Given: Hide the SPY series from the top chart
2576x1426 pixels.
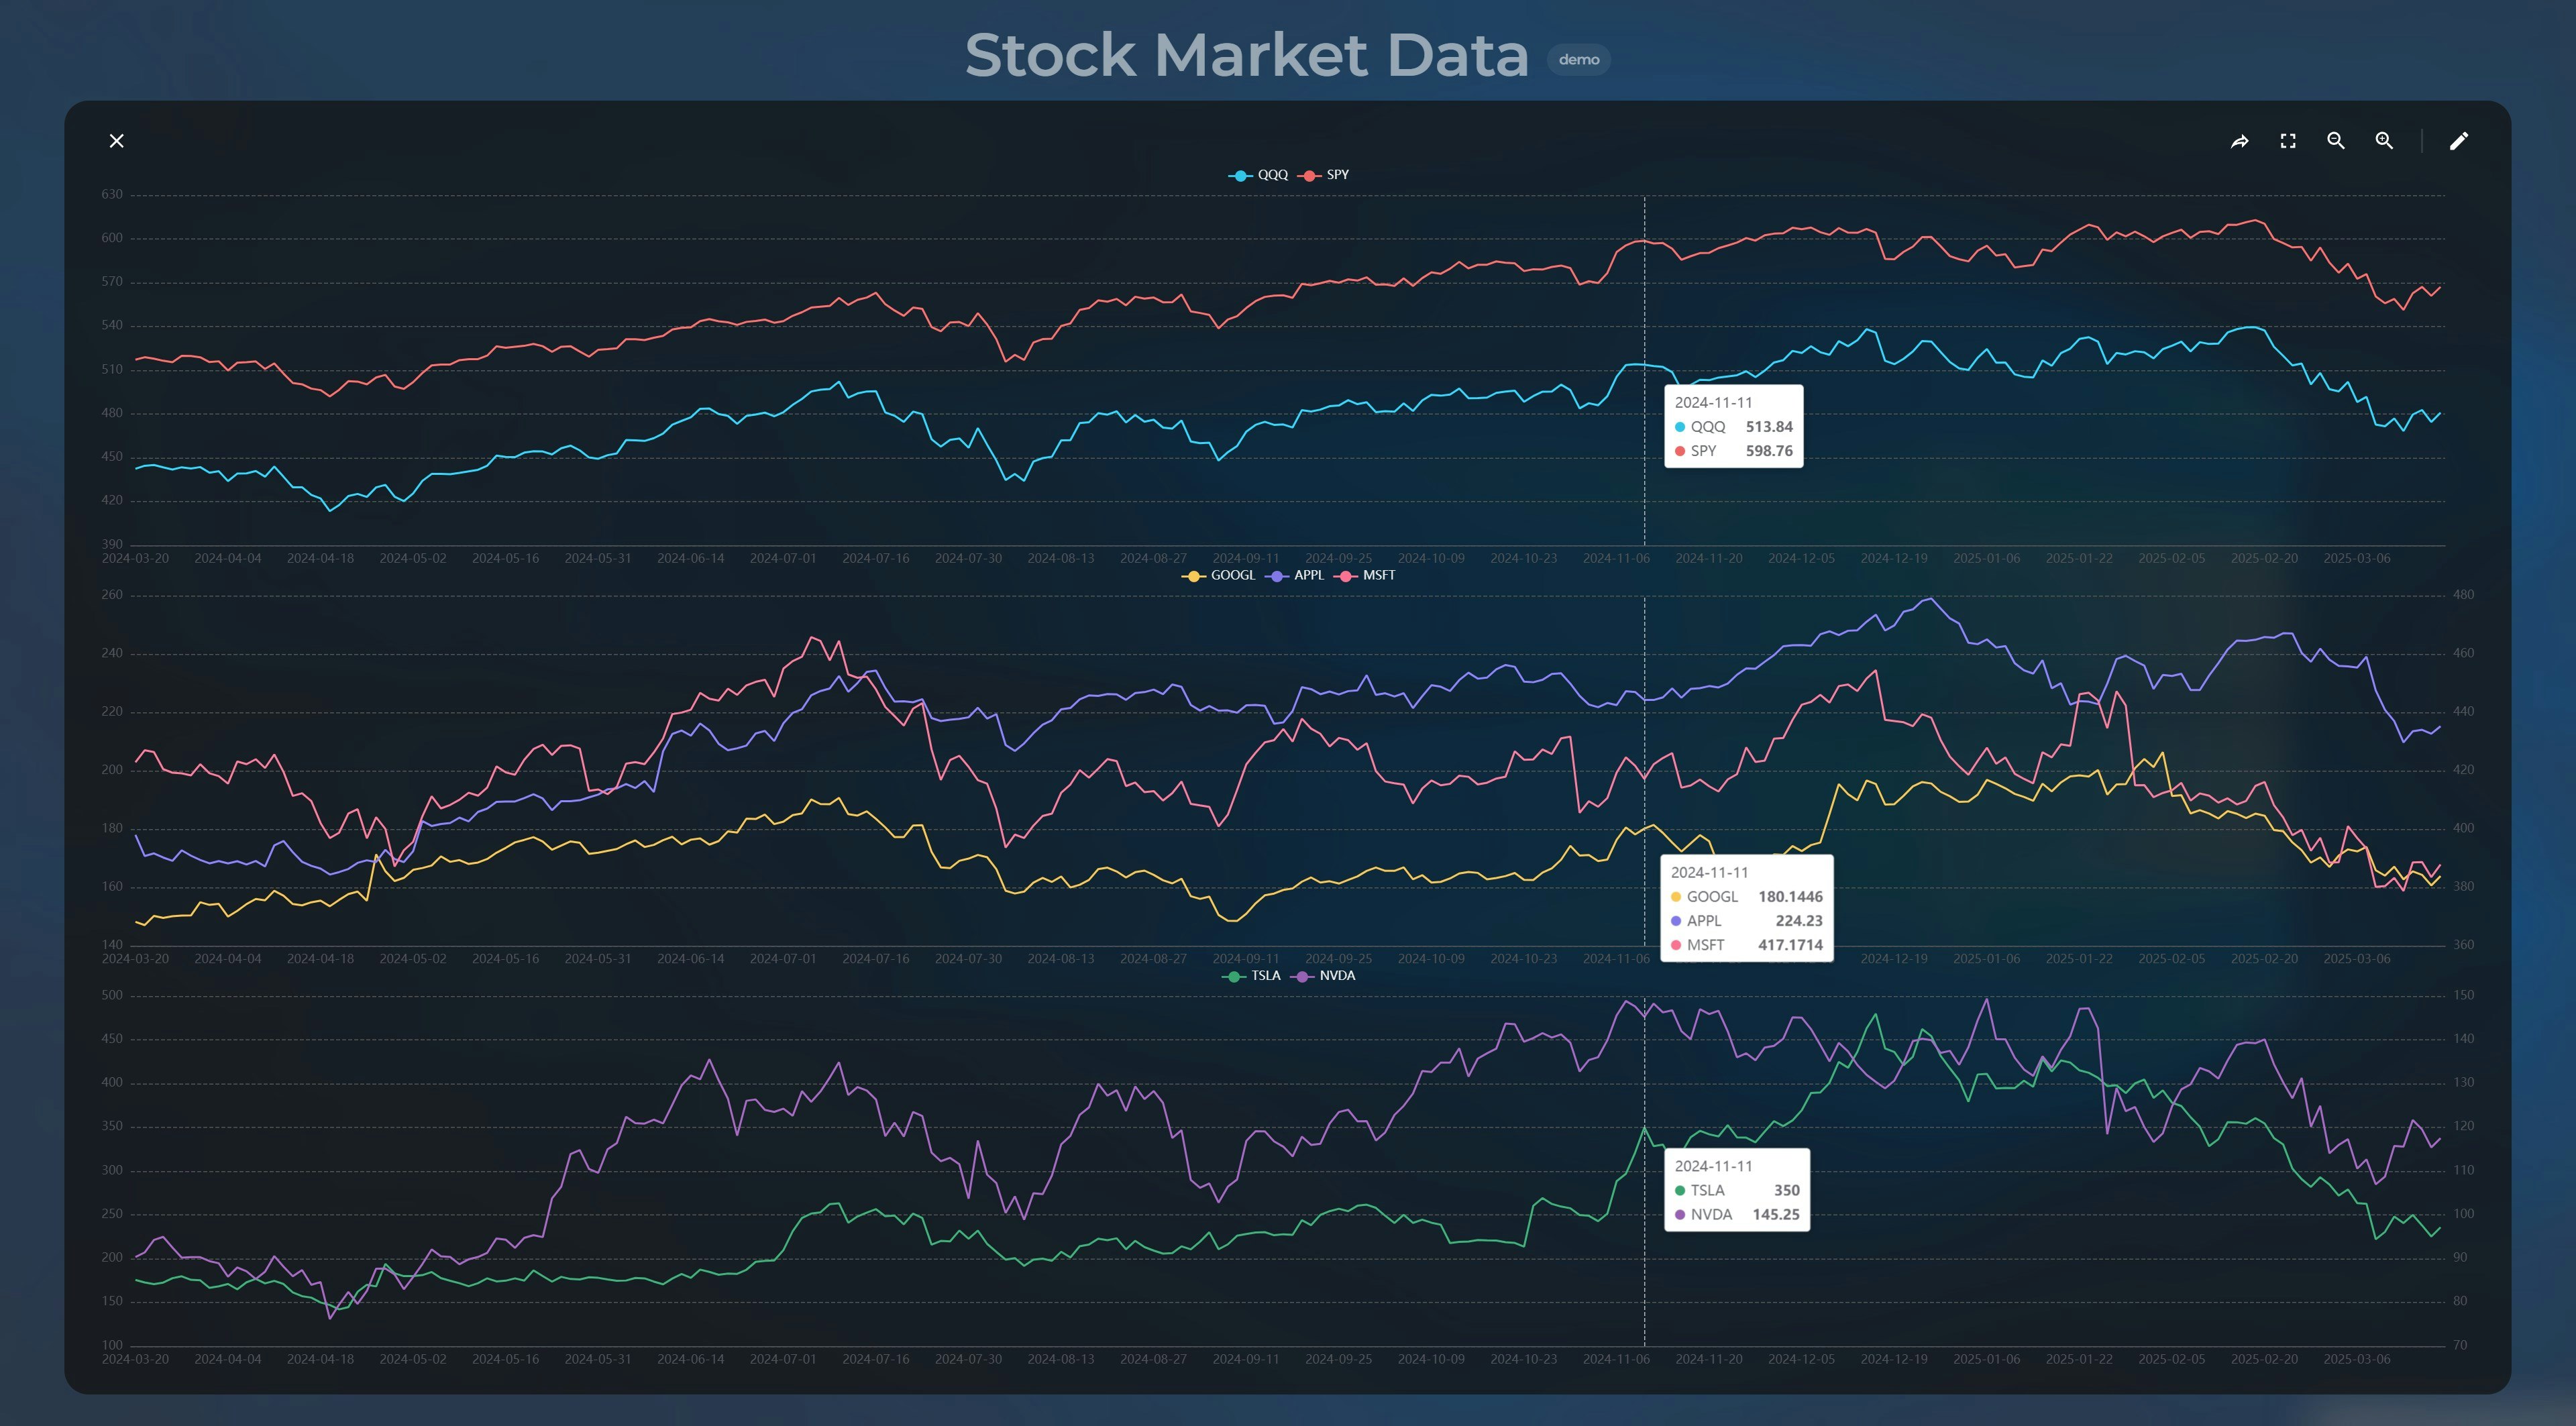Looking at the screenshot, I should point(1337,173).
